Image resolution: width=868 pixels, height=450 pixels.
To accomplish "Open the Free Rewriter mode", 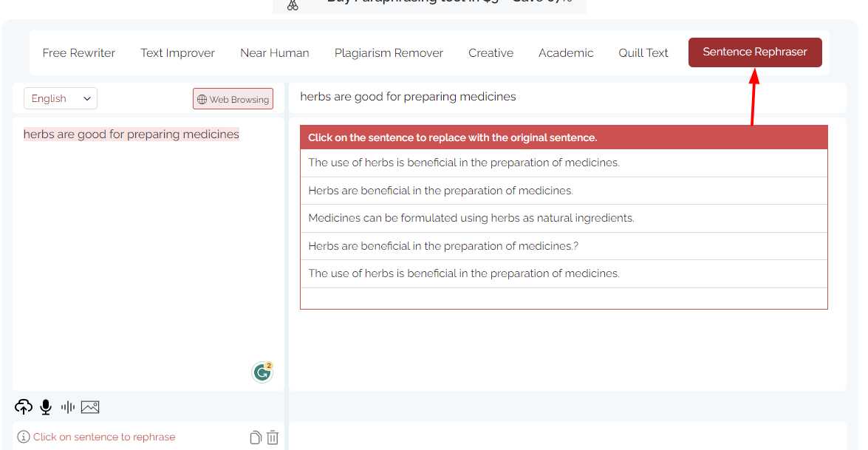I will pyautogui.click(x=78, y=53).
